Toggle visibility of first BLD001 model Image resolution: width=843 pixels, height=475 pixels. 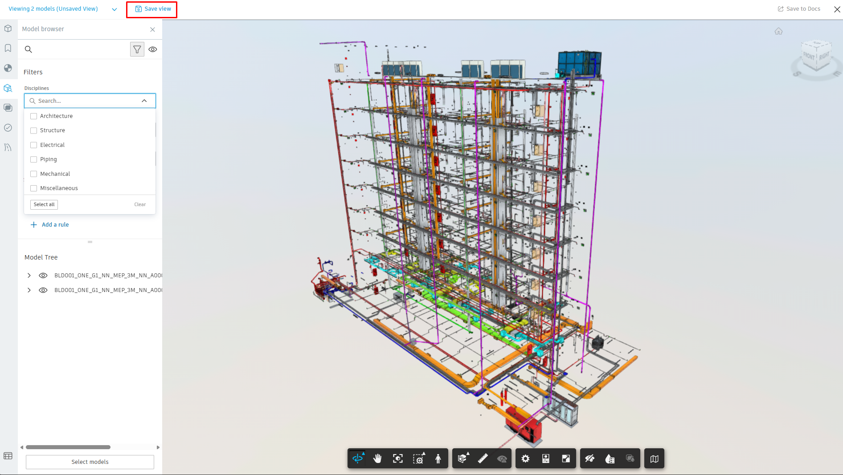pyautogui.click(x=43, y=276)
